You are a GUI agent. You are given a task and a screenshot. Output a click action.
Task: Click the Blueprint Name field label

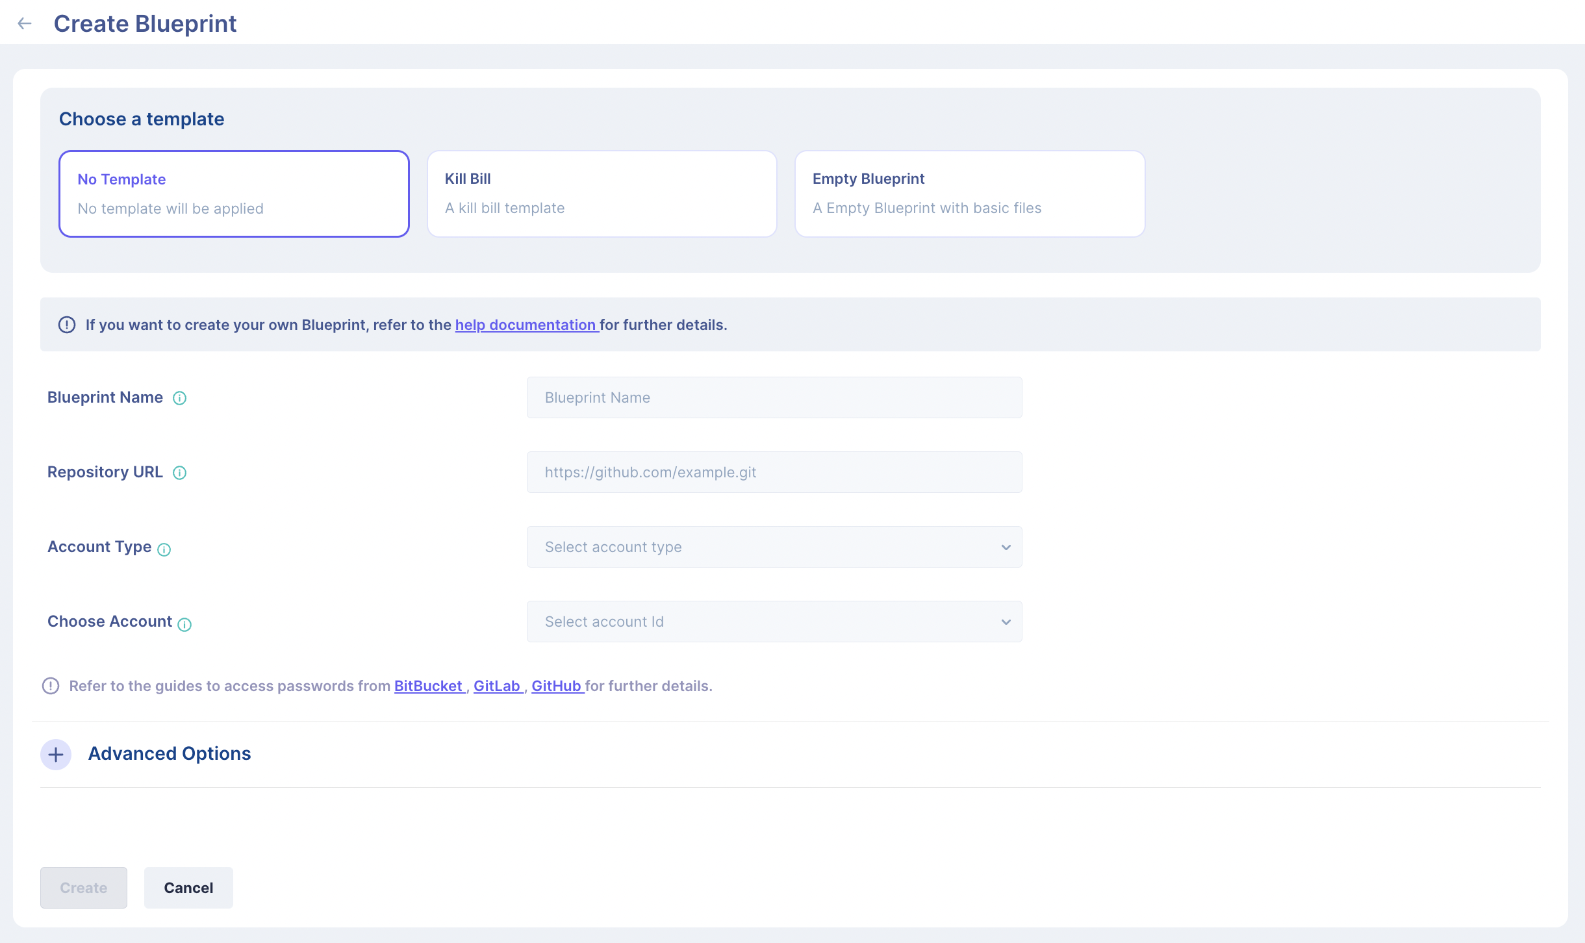tap(105, 397)
